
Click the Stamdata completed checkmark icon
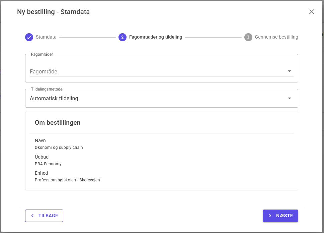(29, 37)
